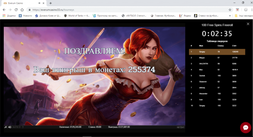Expand hidden bookmarks with double chevron

(230, 16)
